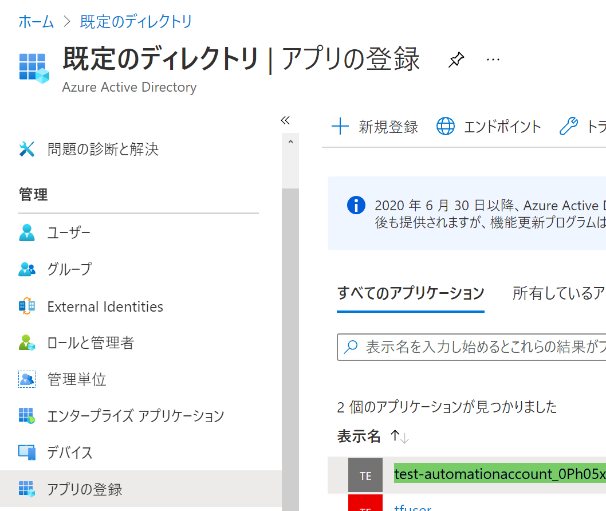The width and height of the screenshot is (606, 511).
Task: Open the more options ellipsis in header
Action: pos(493,60)
